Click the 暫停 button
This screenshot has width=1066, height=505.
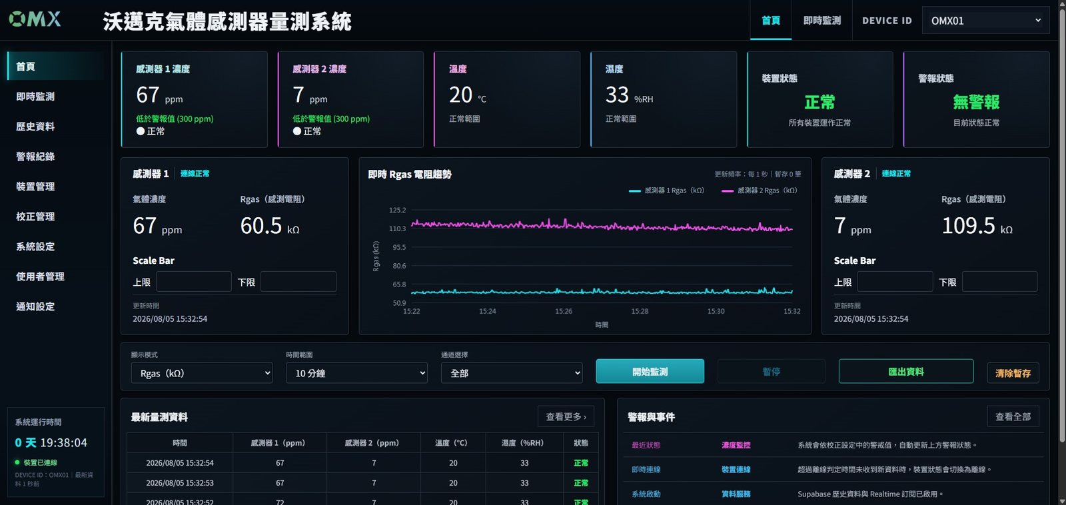pos(771,371)
